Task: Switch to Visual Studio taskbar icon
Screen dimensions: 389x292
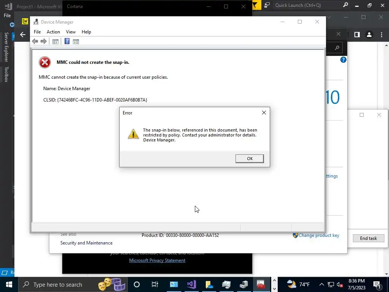Action: (191, 284)
